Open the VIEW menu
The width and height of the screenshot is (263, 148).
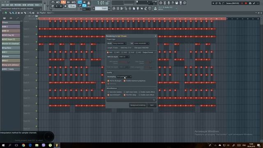click(24, 5)
